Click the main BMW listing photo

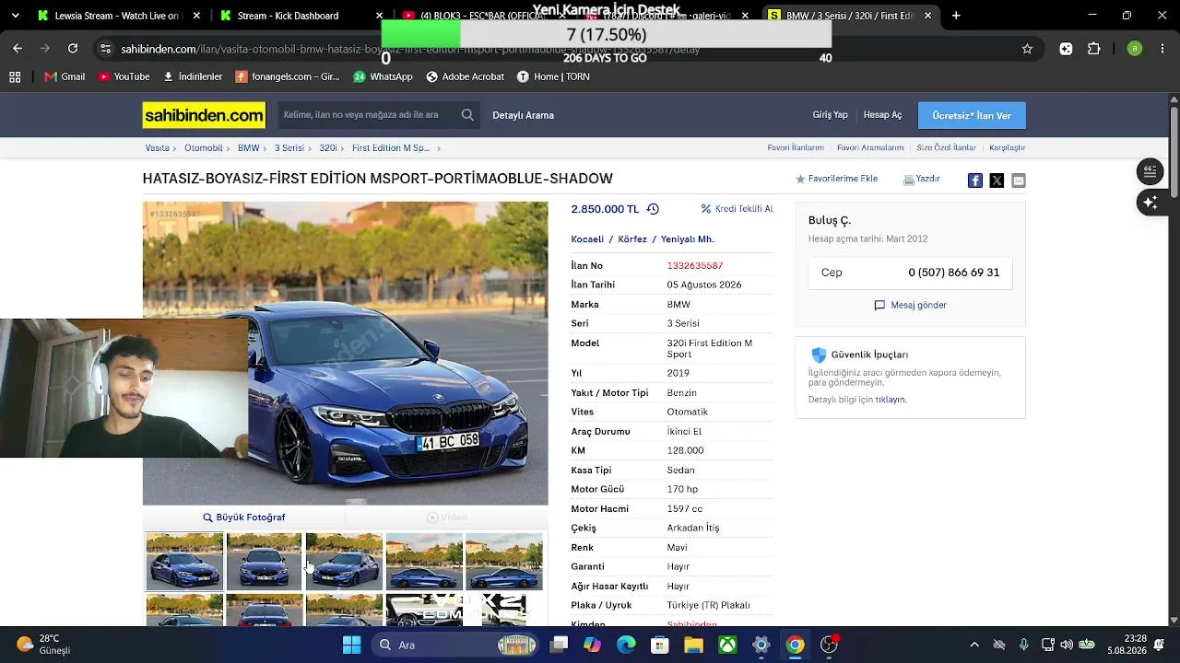[x=346, y=353]
